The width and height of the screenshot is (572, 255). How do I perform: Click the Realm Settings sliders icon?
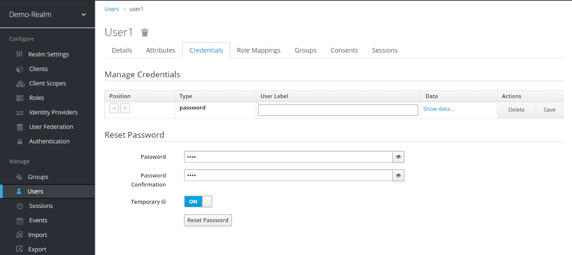coord(19,54)
